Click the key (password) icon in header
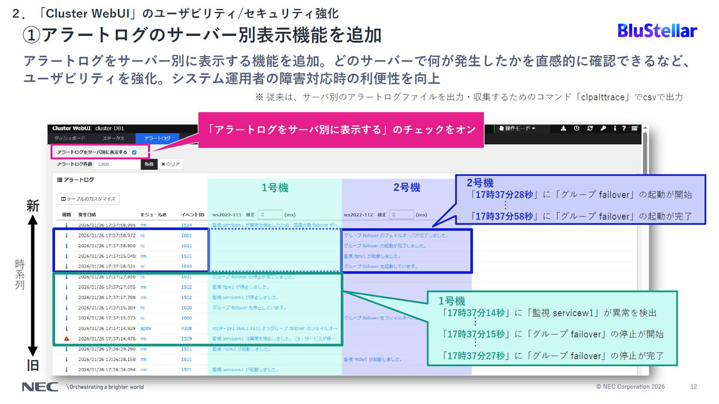Image resolution: width=719 pixels, height=404 pixels. 603,128
